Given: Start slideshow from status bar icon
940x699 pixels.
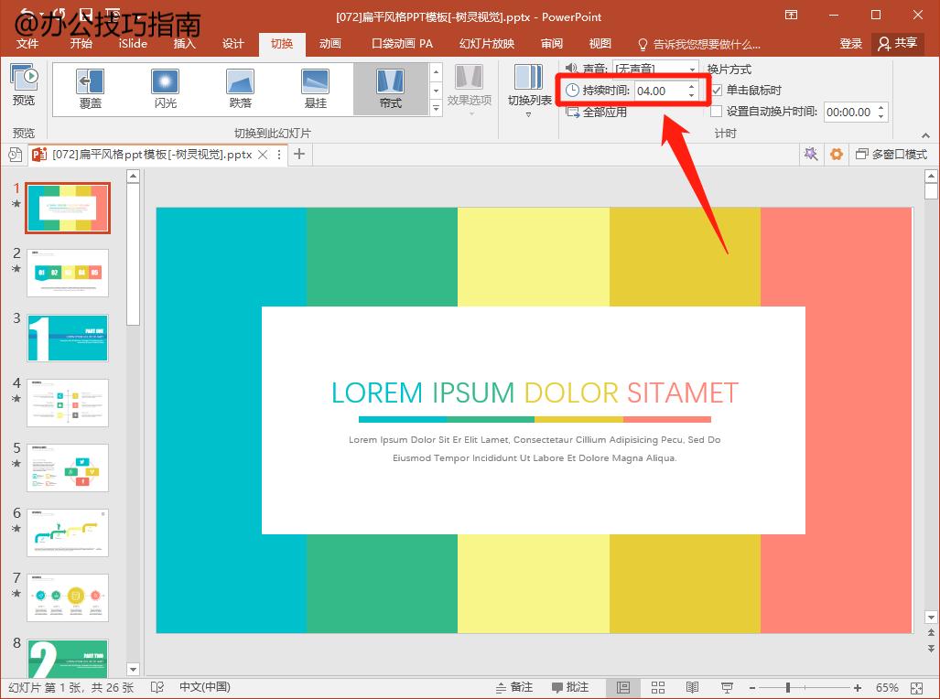Looking at the screenshot, I should pos(727,687).
